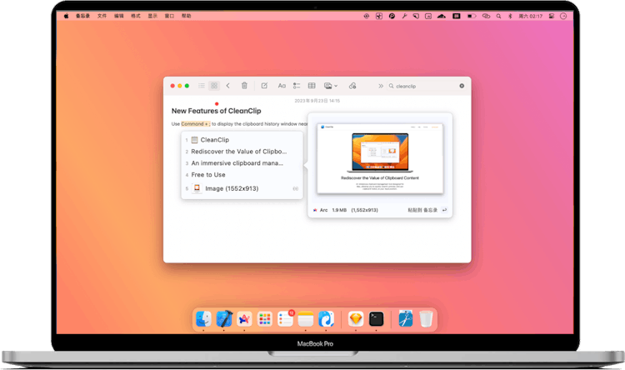The width and height of the screenshot is (625, 370).
Task: Open the Apple menu
Action: click(x=66, y=16)
